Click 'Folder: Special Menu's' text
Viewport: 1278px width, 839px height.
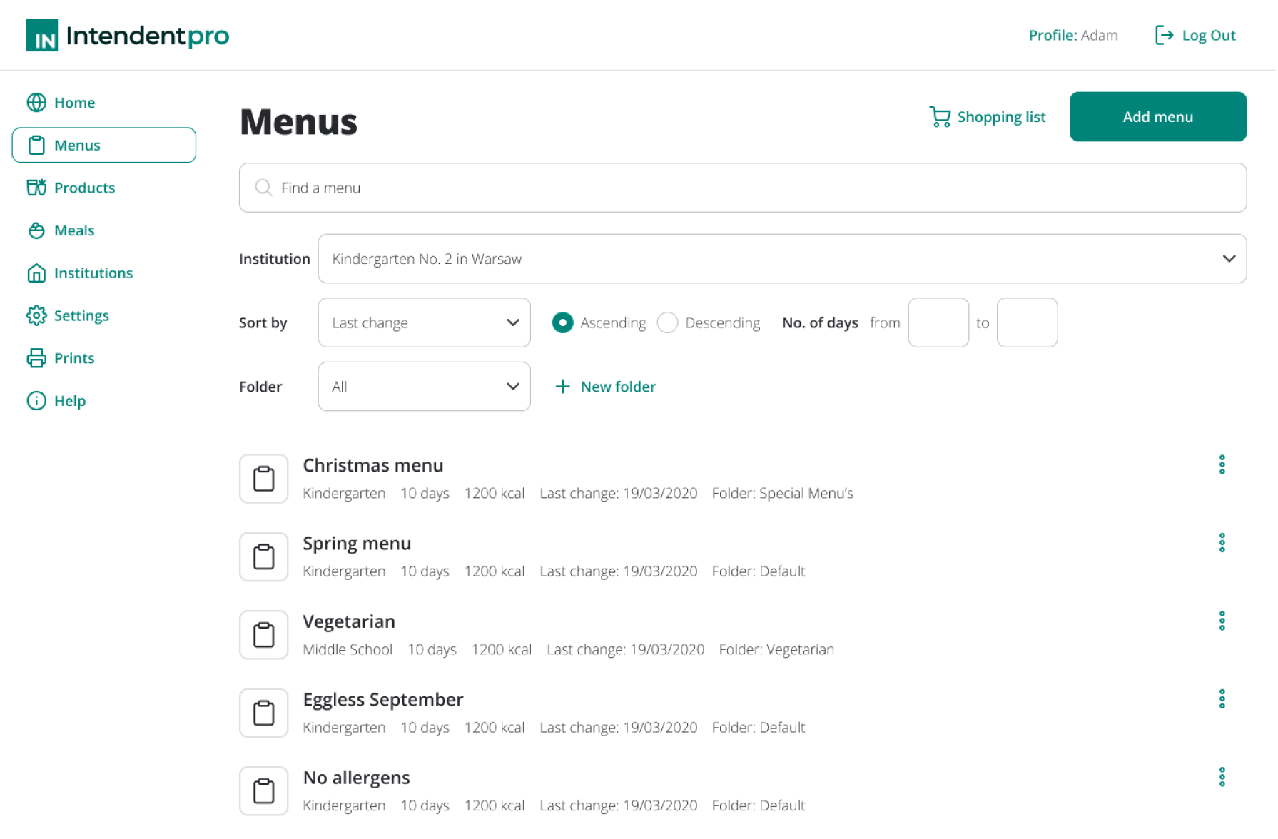[x=782, y=494]
